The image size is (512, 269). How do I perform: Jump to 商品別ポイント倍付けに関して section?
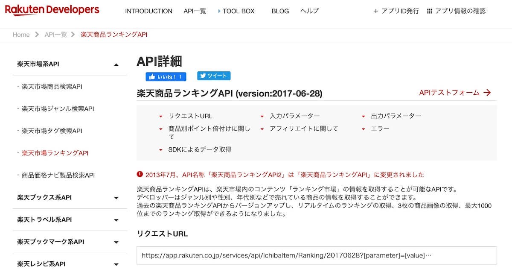tap(209, 132)
